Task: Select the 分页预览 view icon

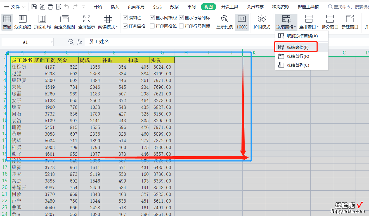Action: 23,22
